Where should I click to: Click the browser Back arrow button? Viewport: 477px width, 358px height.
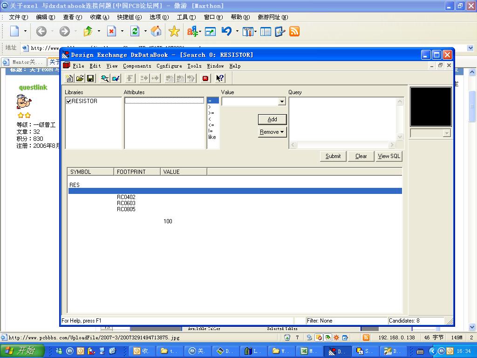(x=41, y=31)
